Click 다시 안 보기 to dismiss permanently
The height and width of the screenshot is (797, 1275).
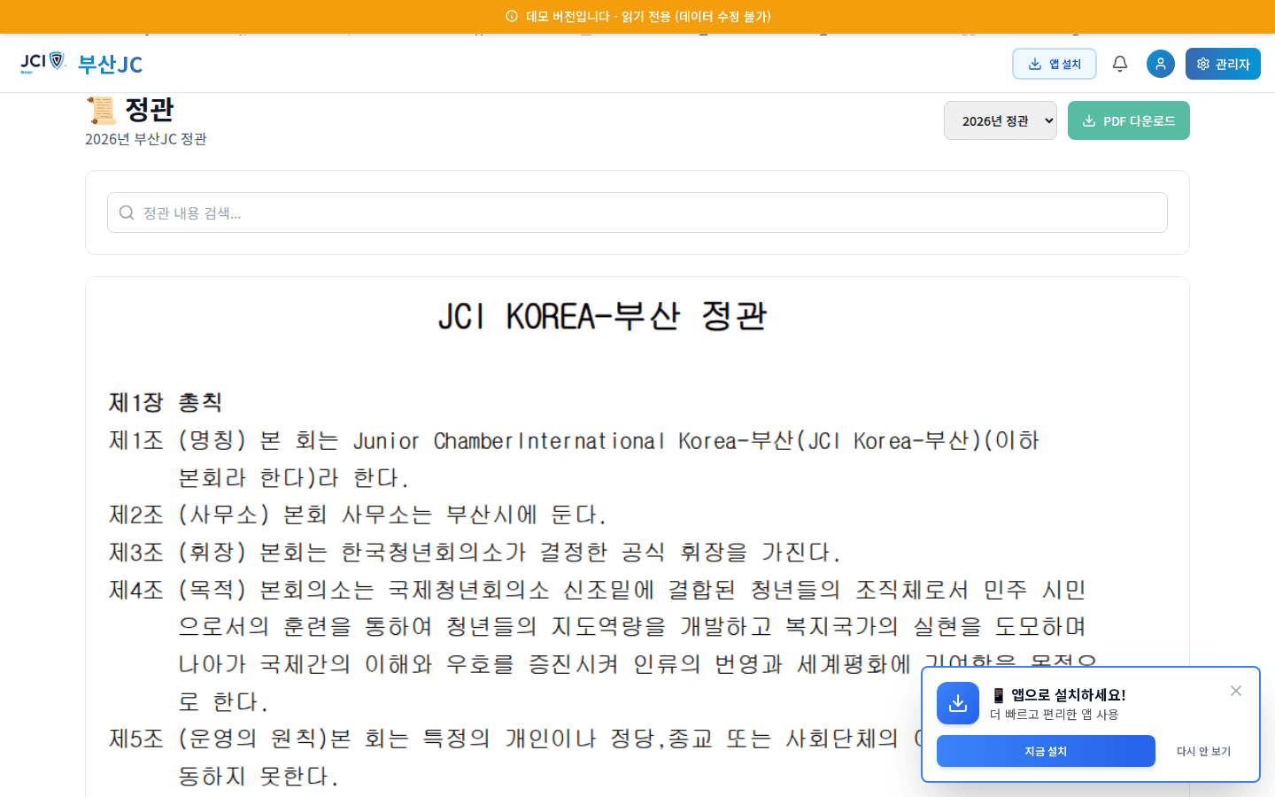pyautogui.click(x=1202, y=750)
